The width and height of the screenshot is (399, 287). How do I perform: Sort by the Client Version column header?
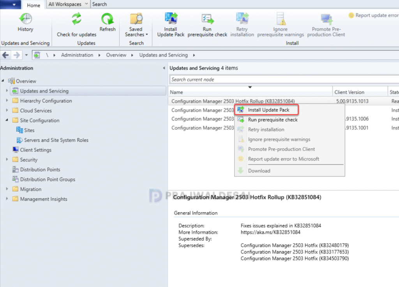pyautogui.click(x=360, y=92)
